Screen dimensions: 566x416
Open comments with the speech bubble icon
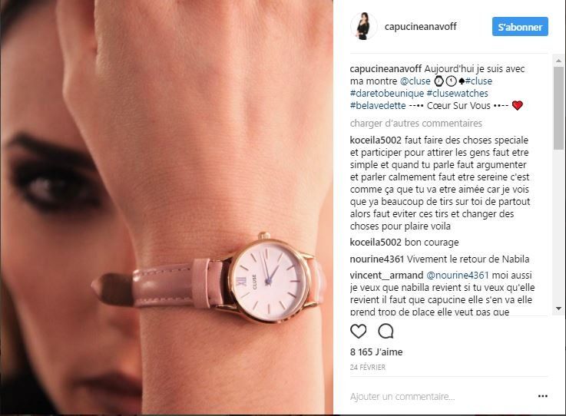(386, 332)
